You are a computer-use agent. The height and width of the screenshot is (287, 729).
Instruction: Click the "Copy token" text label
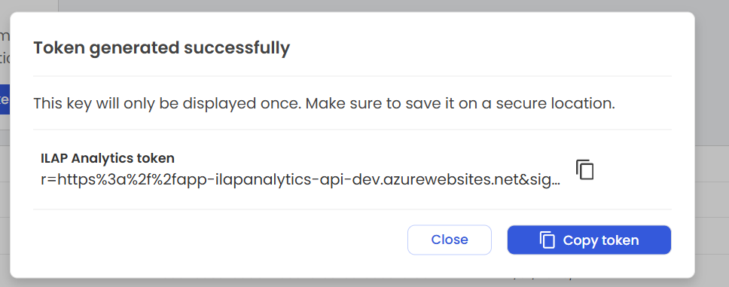(x=601, y=240)
